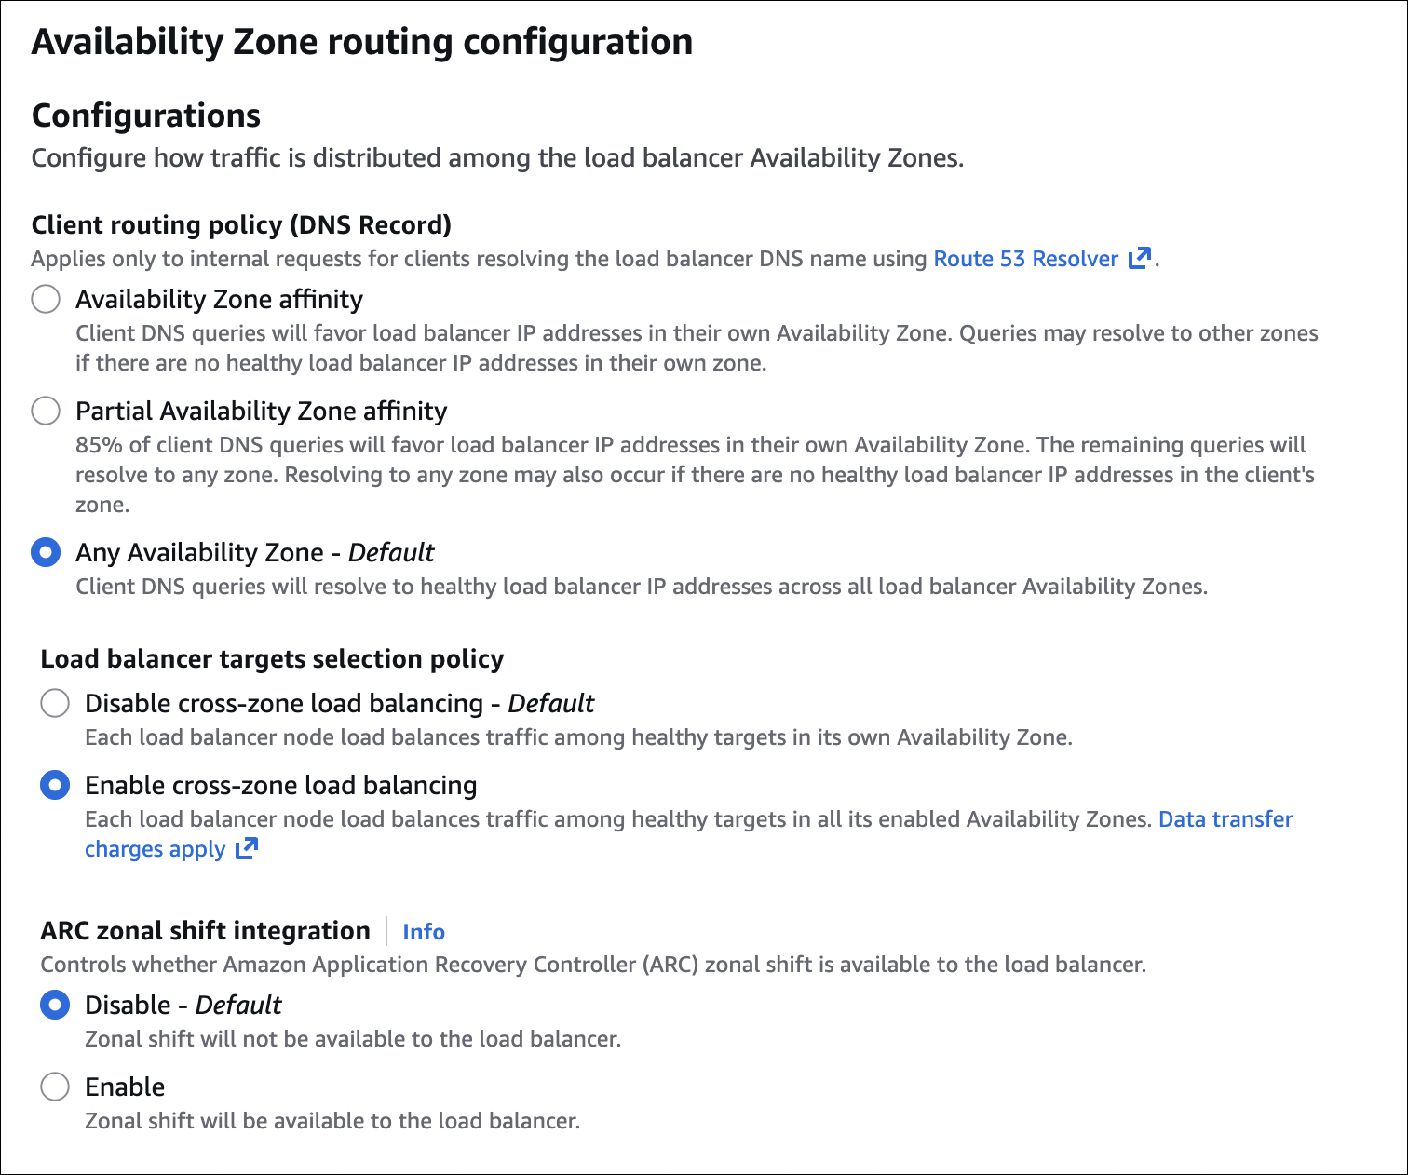
Task: Enable ARC zonal shift radio button
Action: pyautogui.click(x=55, y=1087)
